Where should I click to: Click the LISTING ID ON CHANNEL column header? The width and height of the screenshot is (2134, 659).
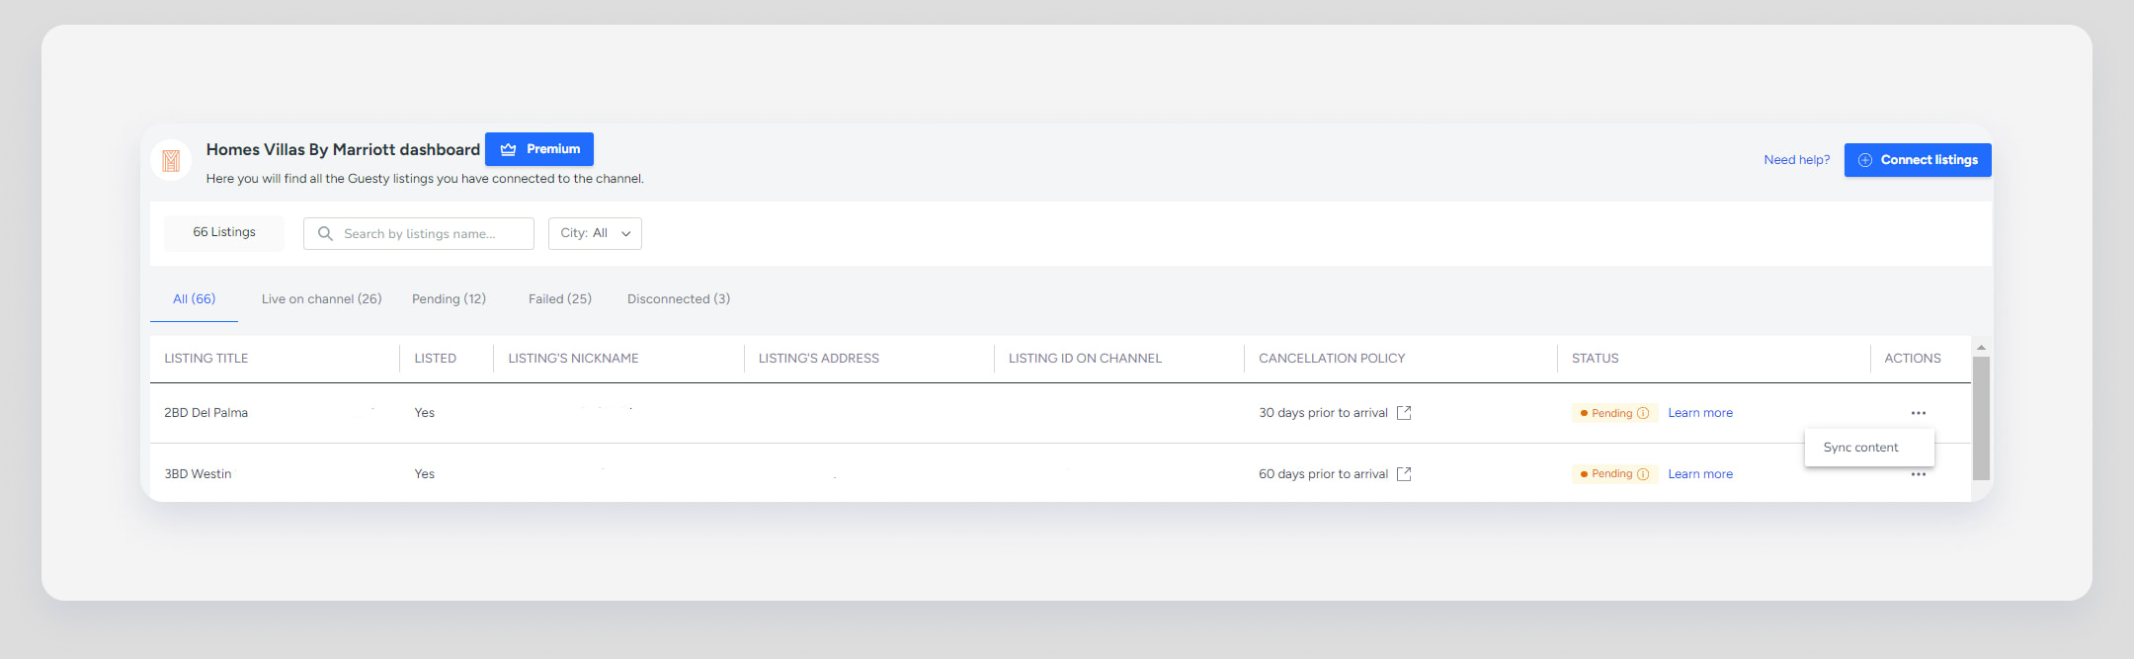tap(1085, 359)
